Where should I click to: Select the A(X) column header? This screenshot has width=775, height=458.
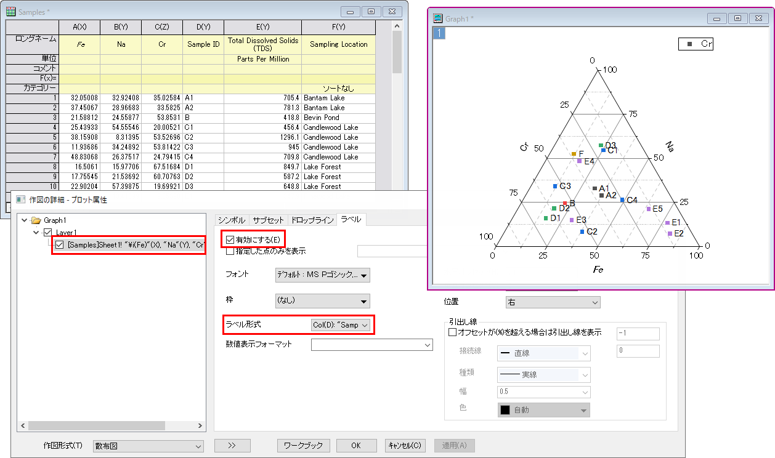[79, 27]
